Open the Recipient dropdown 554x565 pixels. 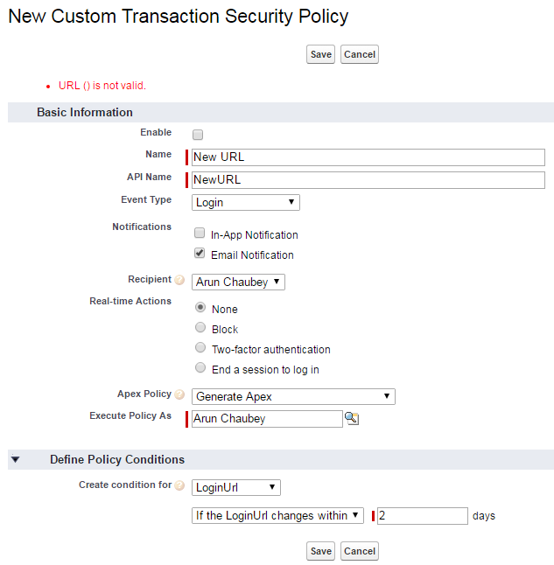238,282
